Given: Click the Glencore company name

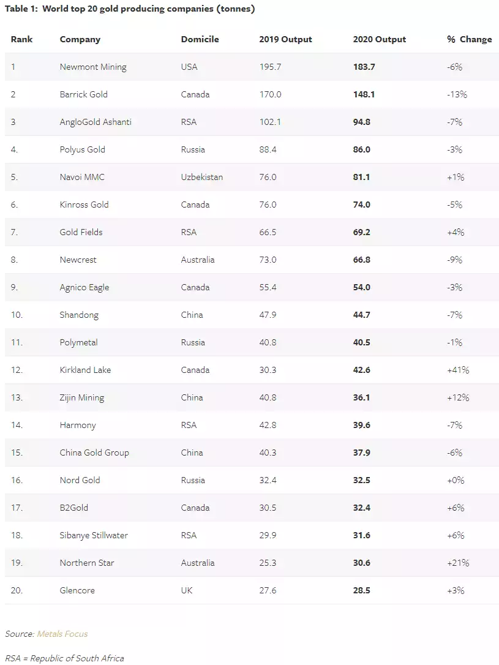Looking at the screenshot, I should pyautogui.click(x=77, y=590).
